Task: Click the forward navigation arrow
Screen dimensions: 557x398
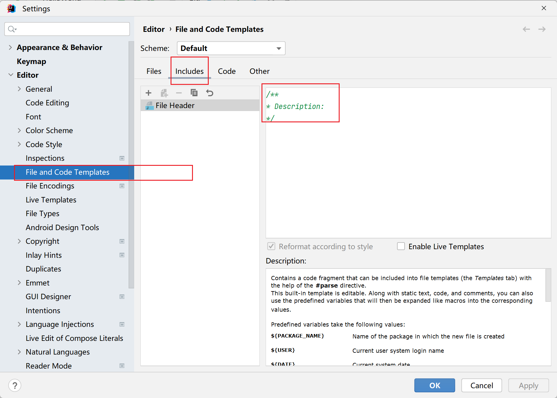Action: pyautogui.click(x=542, y=29)
